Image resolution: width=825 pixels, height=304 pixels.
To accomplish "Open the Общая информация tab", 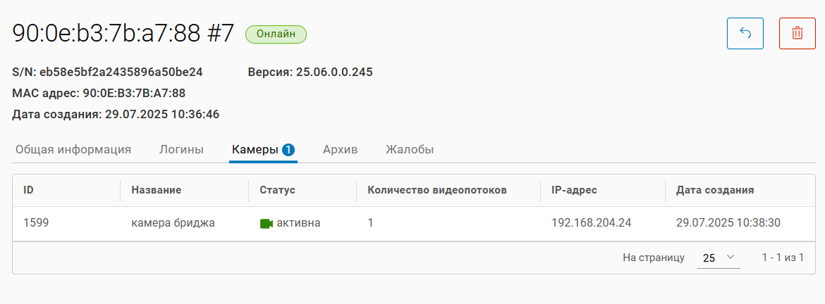I will (x=73, y=150).
